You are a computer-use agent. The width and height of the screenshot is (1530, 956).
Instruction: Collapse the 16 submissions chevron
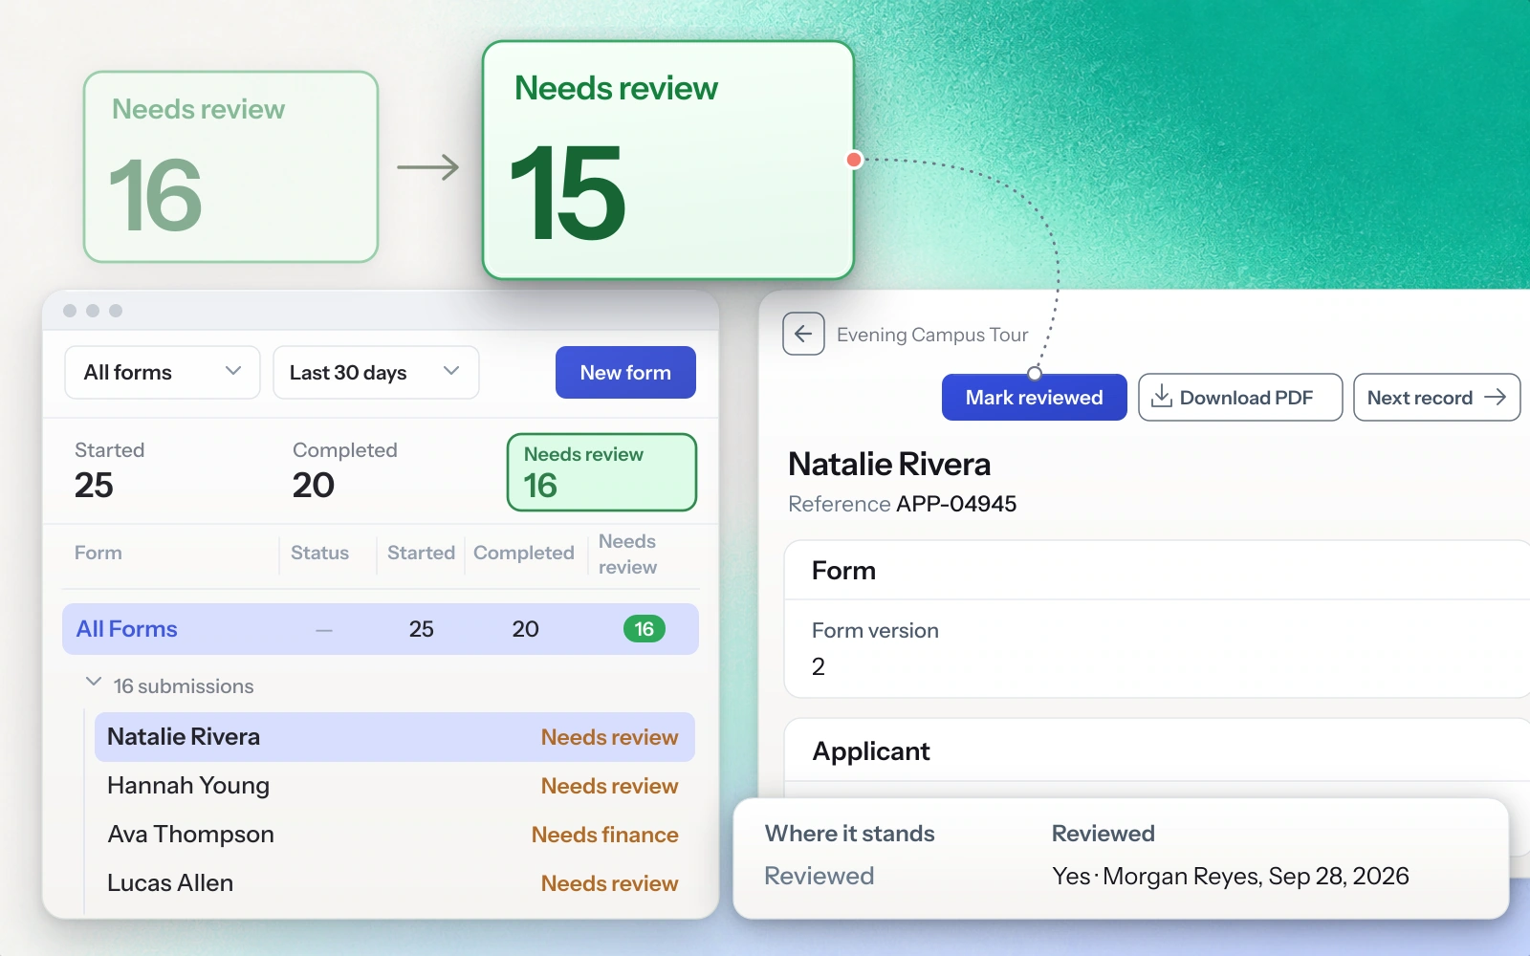click(x=94, y=683)
